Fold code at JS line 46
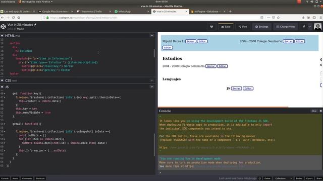The width and height of the screenshot is (323, 181). pyautogui.click(x=5, y=94)
